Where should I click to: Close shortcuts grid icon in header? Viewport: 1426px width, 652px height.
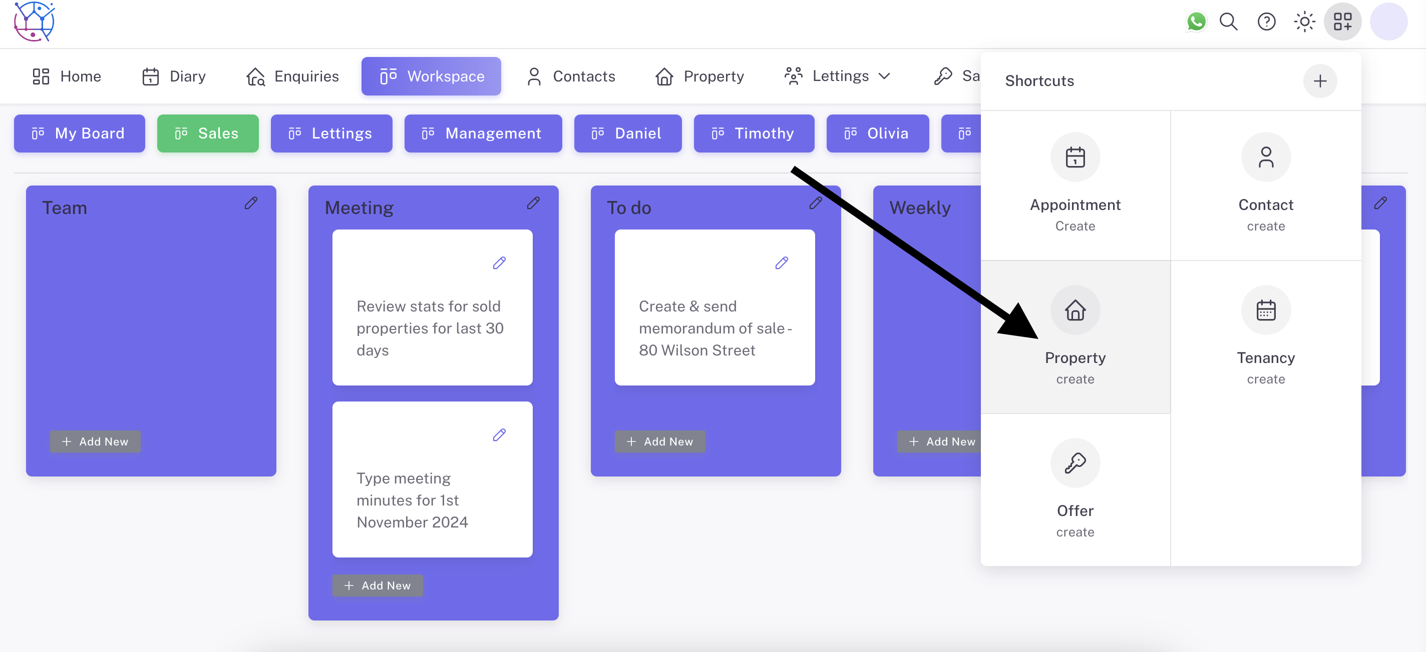pos(1342,22)
